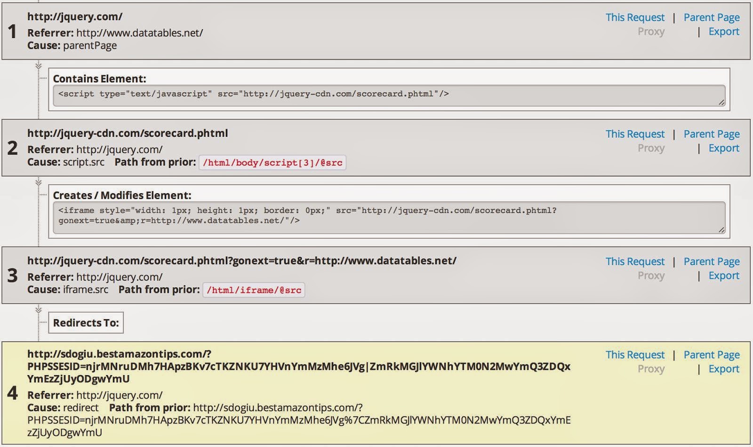
Task: Click the Referrer line in request 3
Action: (x=95, y=277)
